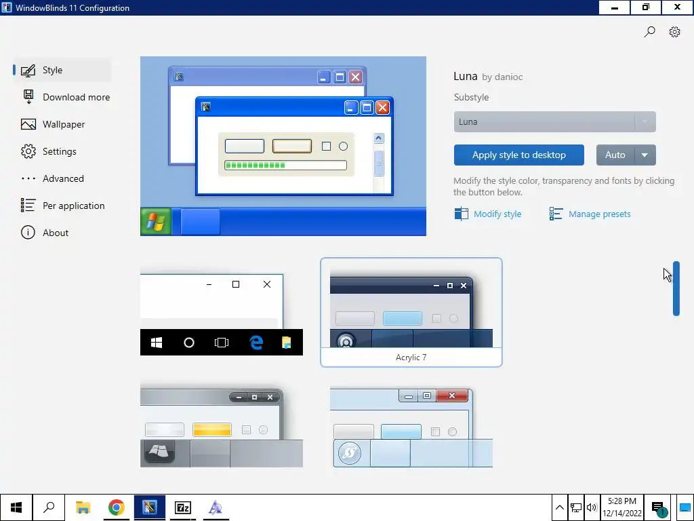Click the About info circle icon
Viewport: 694px width, 521px height.
tap(28, 233)
